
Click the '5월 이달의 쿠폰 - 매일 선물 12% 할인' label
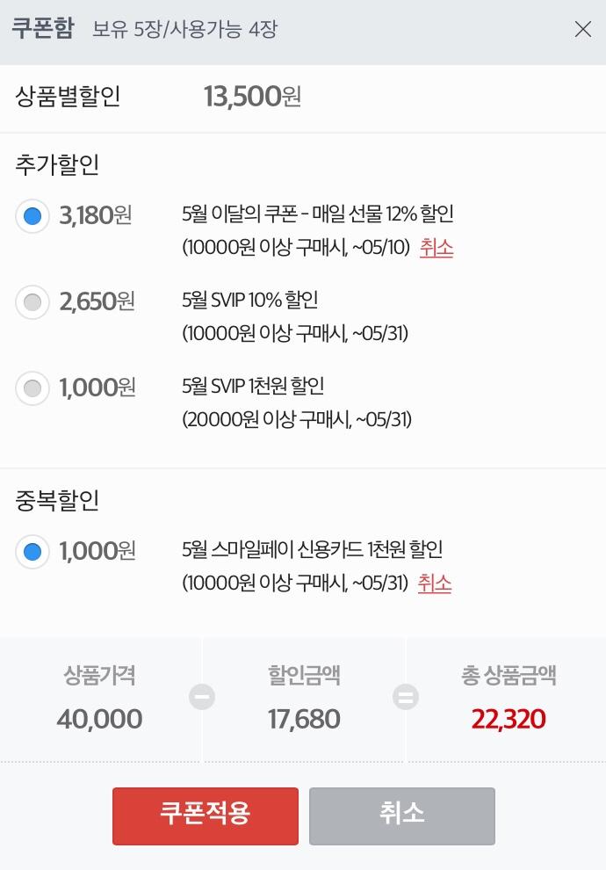click(317, 214)
